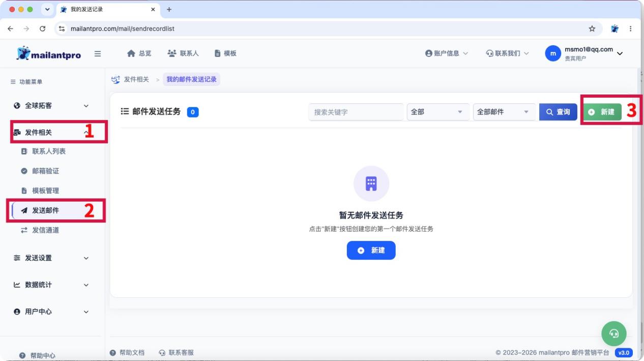The width and height of the screenshot is (644, 361).
Task: Click the blue user avatar circle
Action: tap(553, 53)
